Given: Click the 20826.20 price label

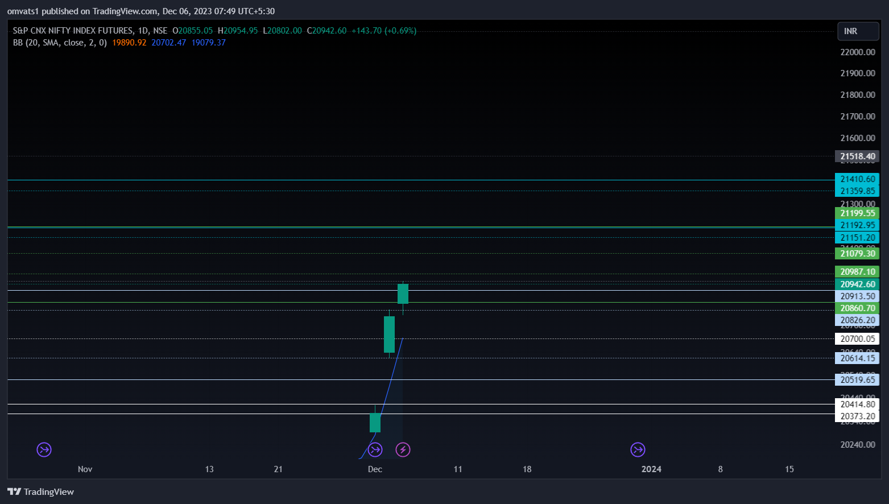Looking at the screenshot, I should (x=857, y=320).
